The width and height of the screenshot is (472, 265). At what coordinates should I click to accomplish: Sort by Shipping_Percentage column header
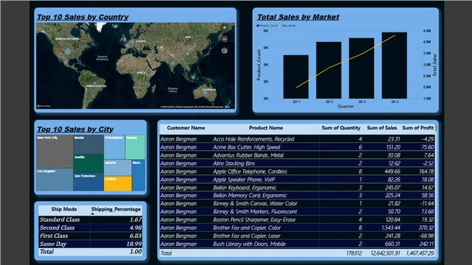[x=116, y=209]
